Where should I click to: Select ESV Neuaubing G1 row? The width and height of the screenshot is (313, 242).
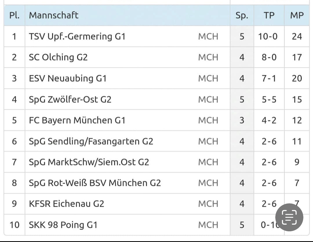coord(156,78)
